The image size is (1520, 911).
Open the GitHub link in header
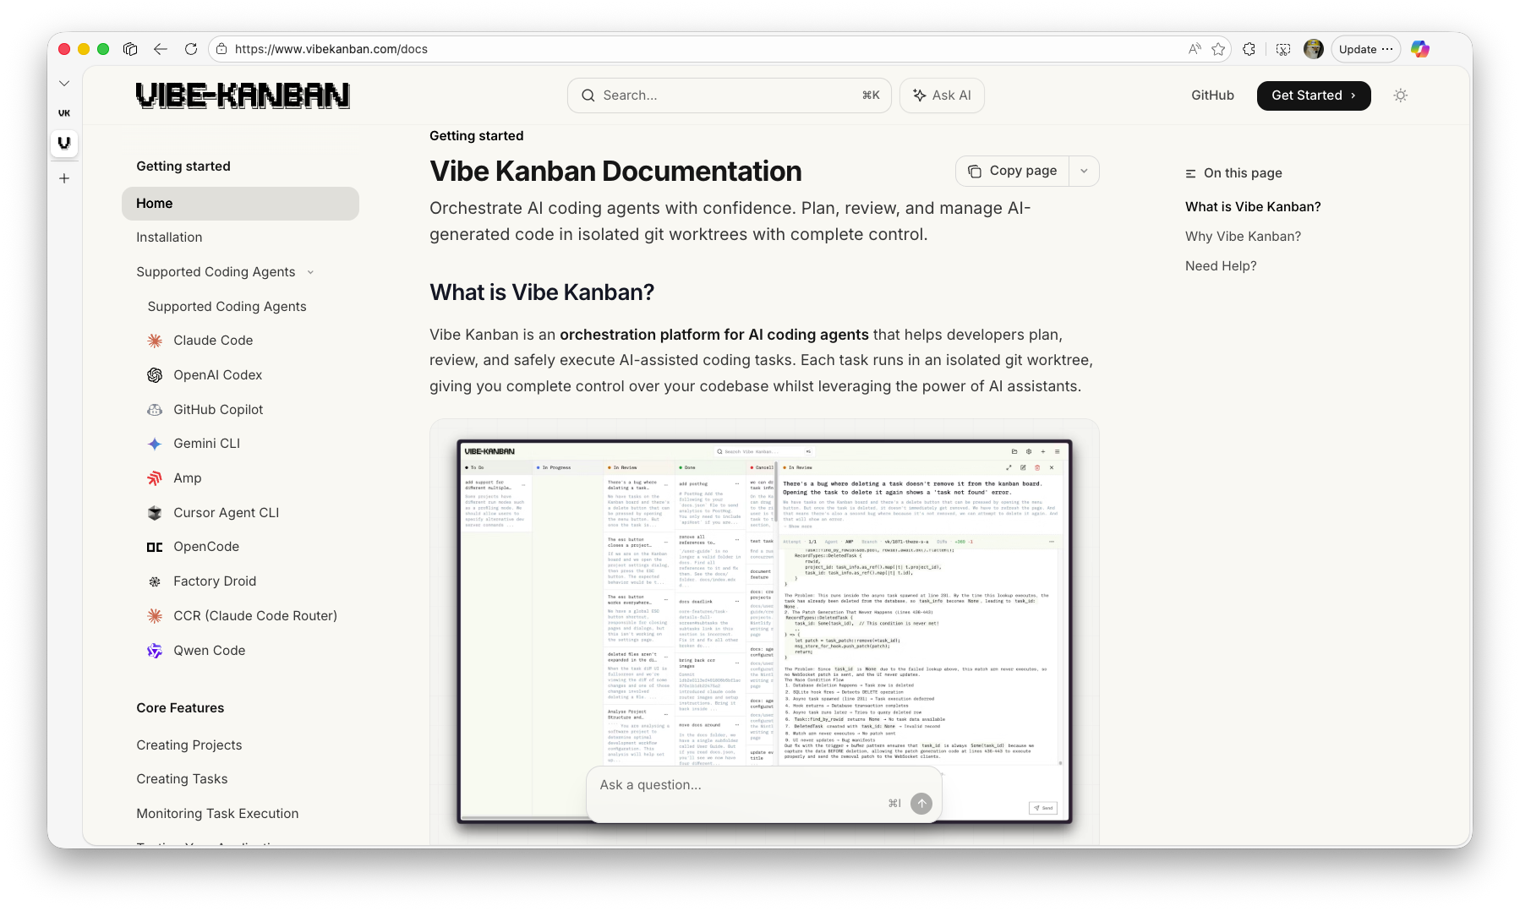tap(1212, 95)
